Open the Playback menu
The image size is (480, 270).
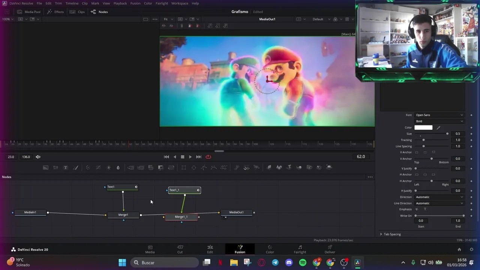(x=120, y=3)
